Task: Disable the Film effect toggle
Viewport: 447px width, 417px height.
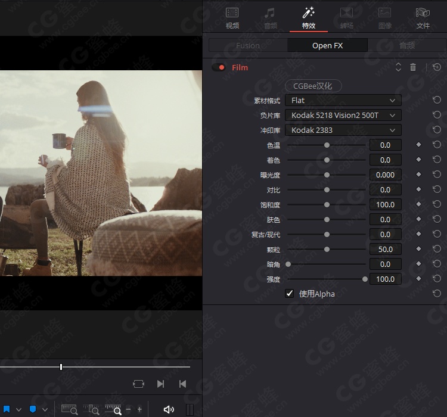Action: (x=219, y=67)
